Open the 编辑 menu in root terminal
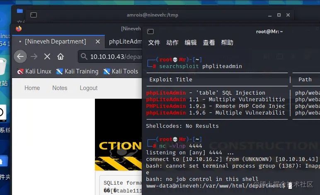320x195 pixels. 191,42
